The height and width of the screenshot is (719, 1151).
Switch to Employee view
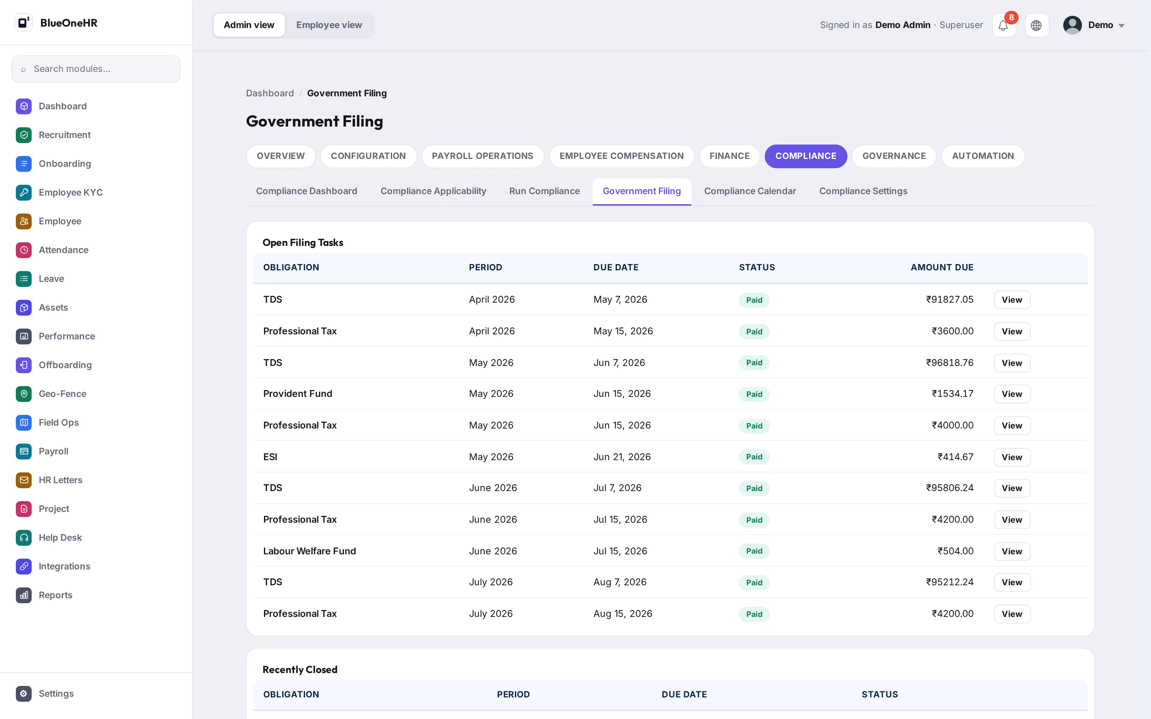[329, 25]
